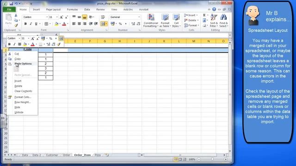Viewport: 296px width, 166px height.
Task: Choose Clear Contents from the context menu
Action: [23, 91]
